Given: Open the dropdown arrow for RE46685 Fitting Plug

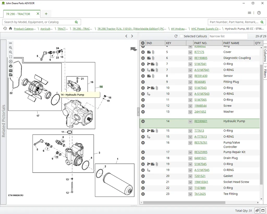Looking at the screenshot, I should 190,82.
